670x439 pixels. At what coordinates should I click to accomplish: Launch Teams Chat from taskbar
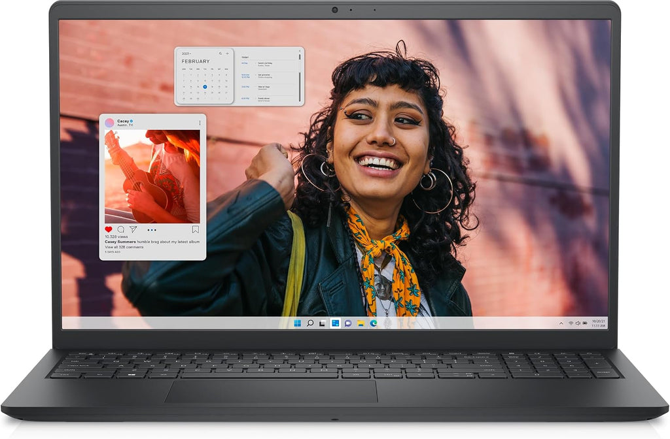(x=348, y=323)
